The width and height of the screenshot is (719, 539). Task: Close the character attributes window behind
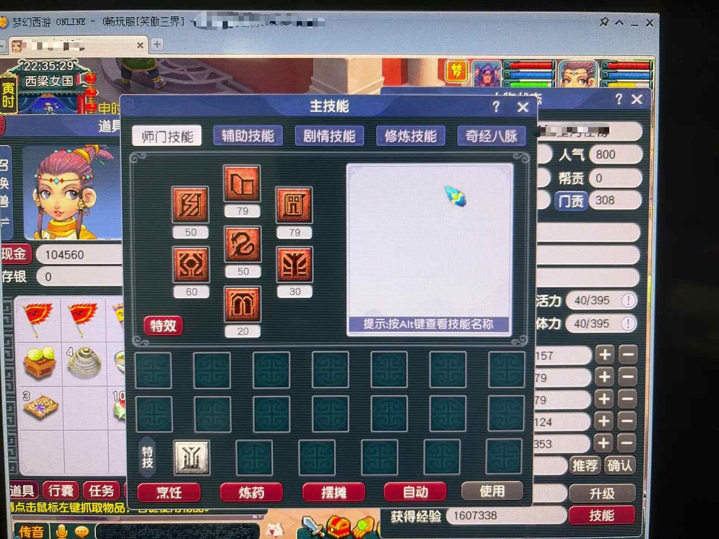coord(637,99)
